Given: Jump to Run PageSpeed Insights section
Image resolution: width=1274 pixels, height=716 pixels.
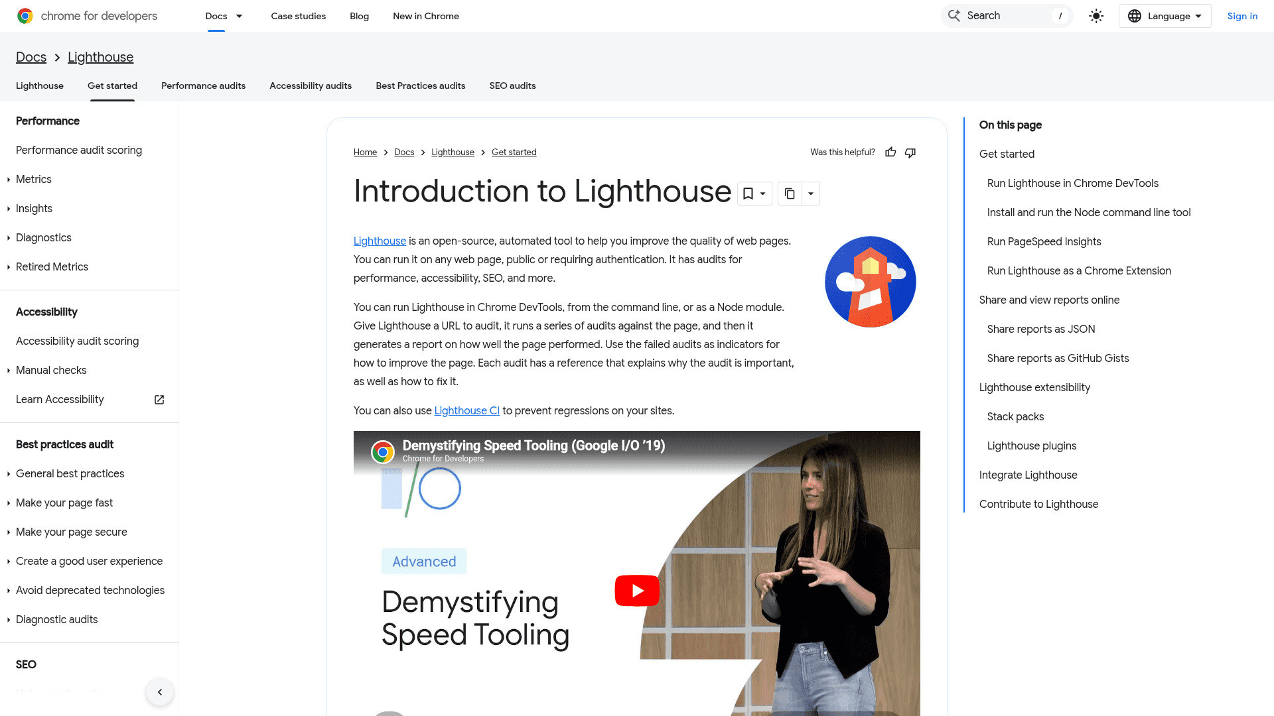Looking at the screenshot, I should pos(1044,241).
